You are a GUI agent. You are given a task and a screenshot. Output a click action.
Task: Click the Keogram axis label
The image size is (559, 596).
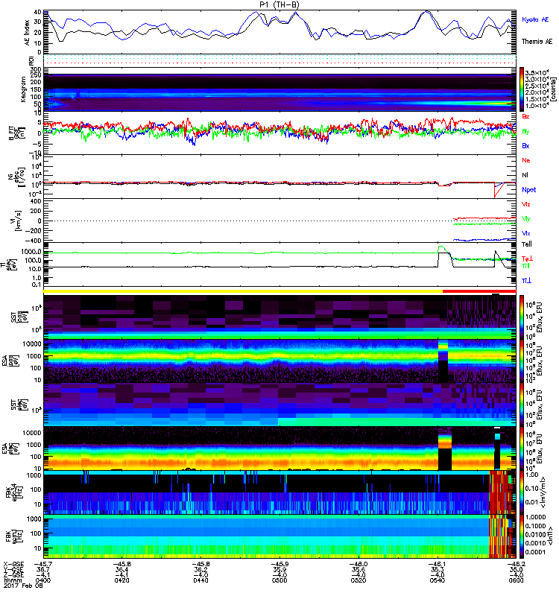[23, 89]
